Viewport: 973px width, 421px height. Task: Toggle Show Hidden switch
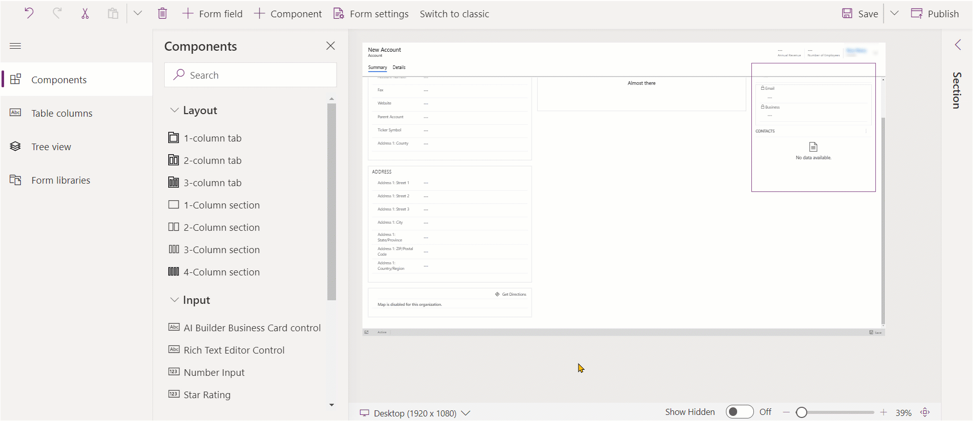click(740, 412)
